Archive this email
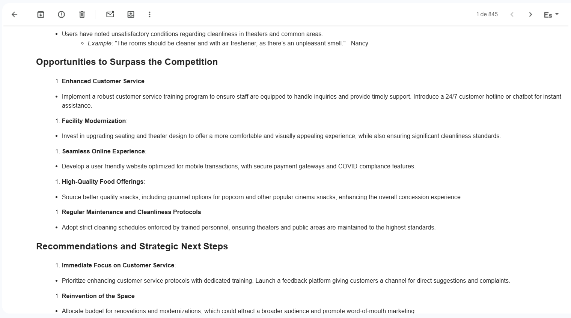The height and width of the screenshot is (318, 571). 41,14
